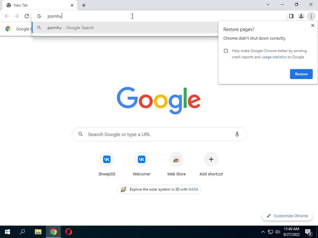The height and width of the screenshot is (238, 318).
Task: Open the clock showing 11:49 AM
Action: click(291, 232)
